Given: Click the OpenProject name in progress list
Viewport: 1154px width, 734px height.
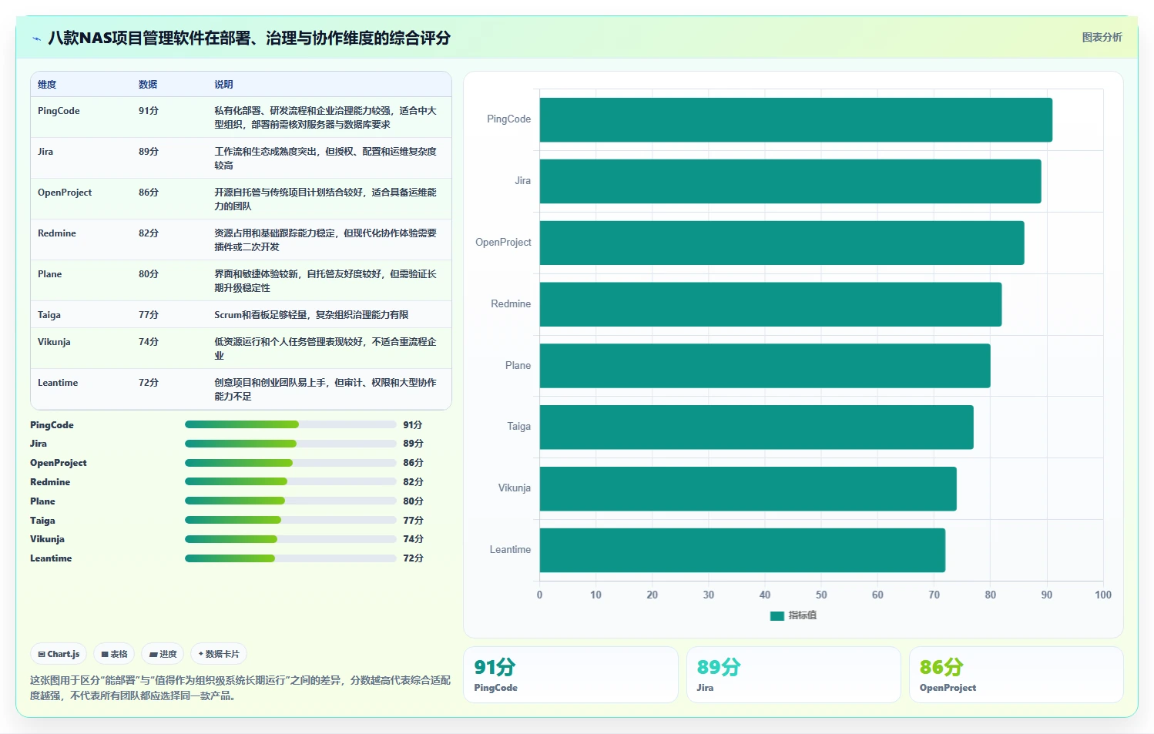Looking at the screenshot, I should (59, 463).
